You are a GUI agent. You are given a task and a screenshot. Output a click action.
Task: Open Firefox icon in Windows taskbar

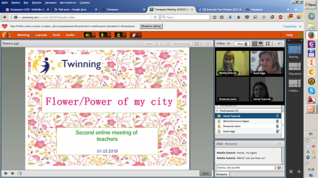pos(312,35)
